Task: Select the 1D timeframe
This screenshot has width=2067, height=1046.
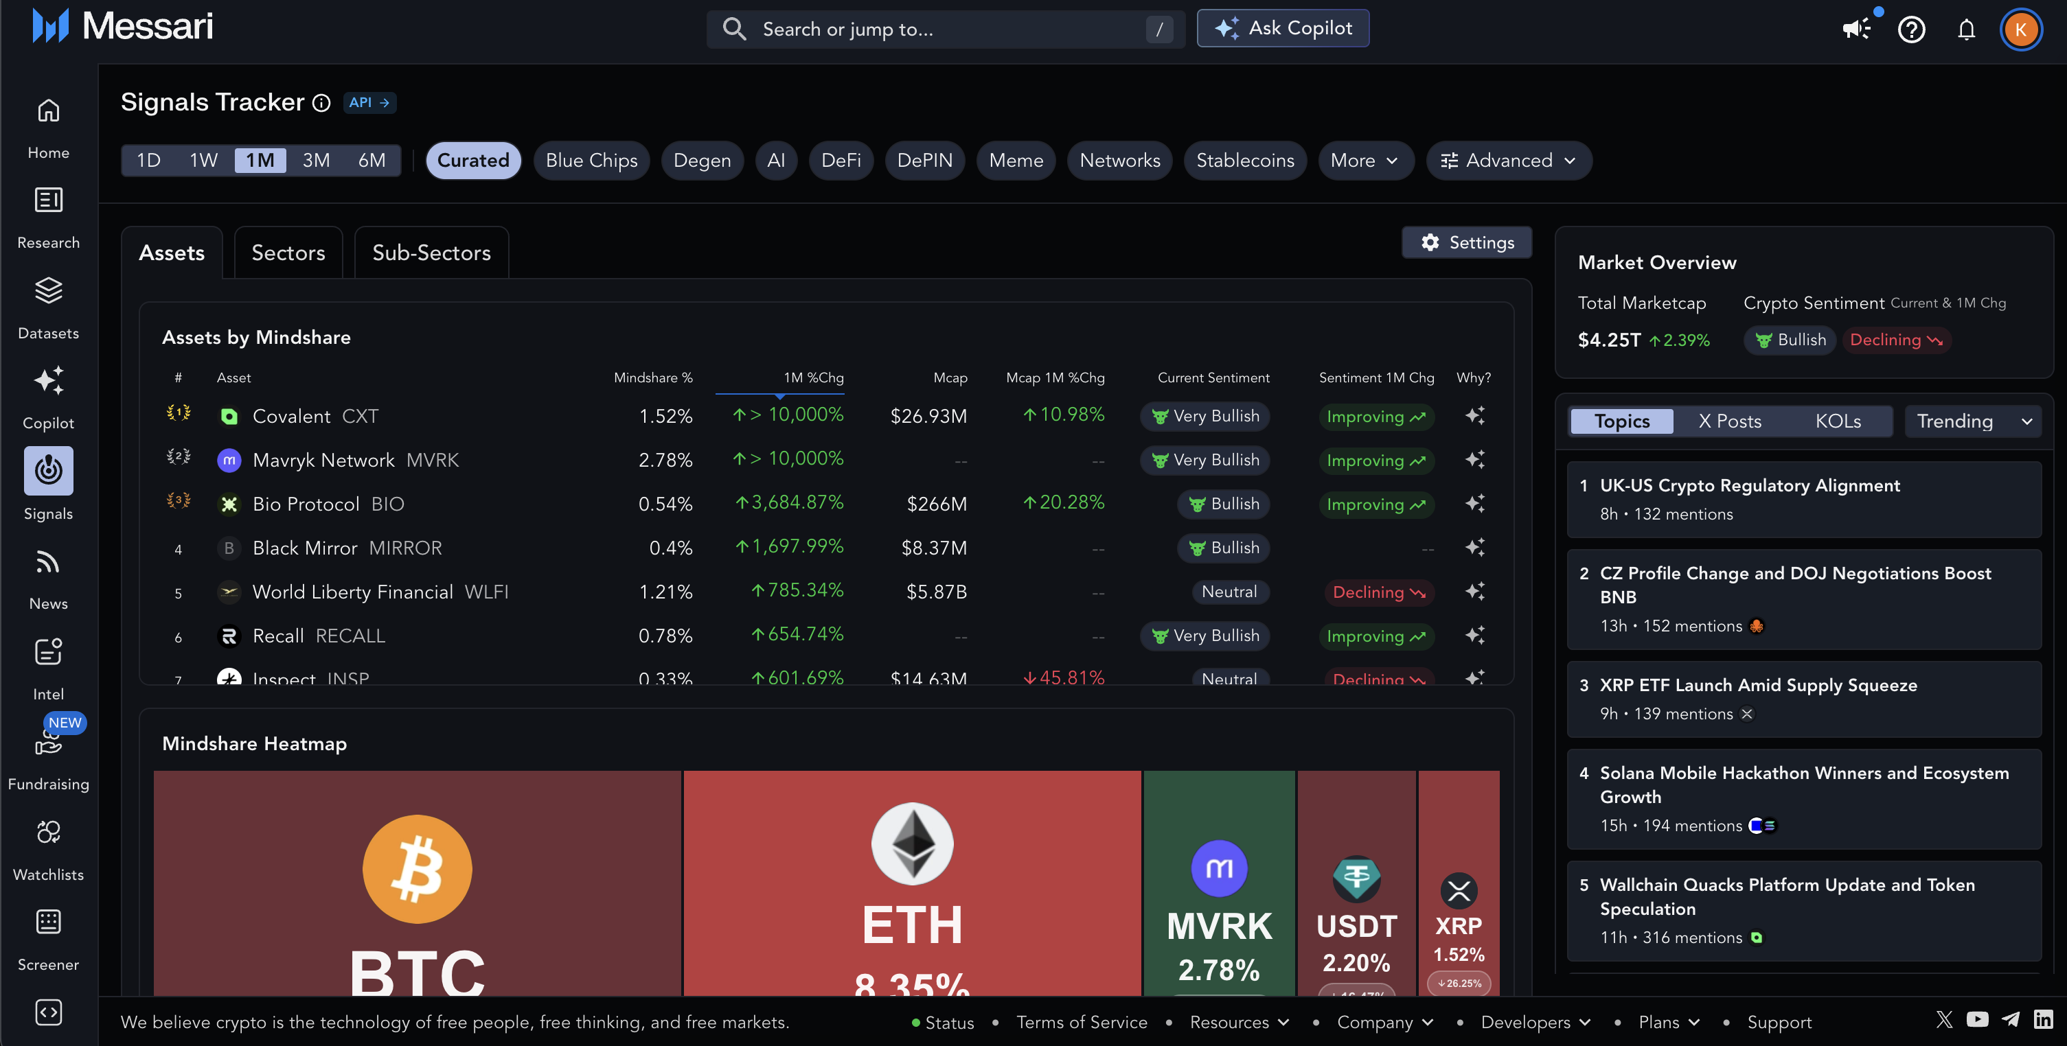Action: [148, 161]
